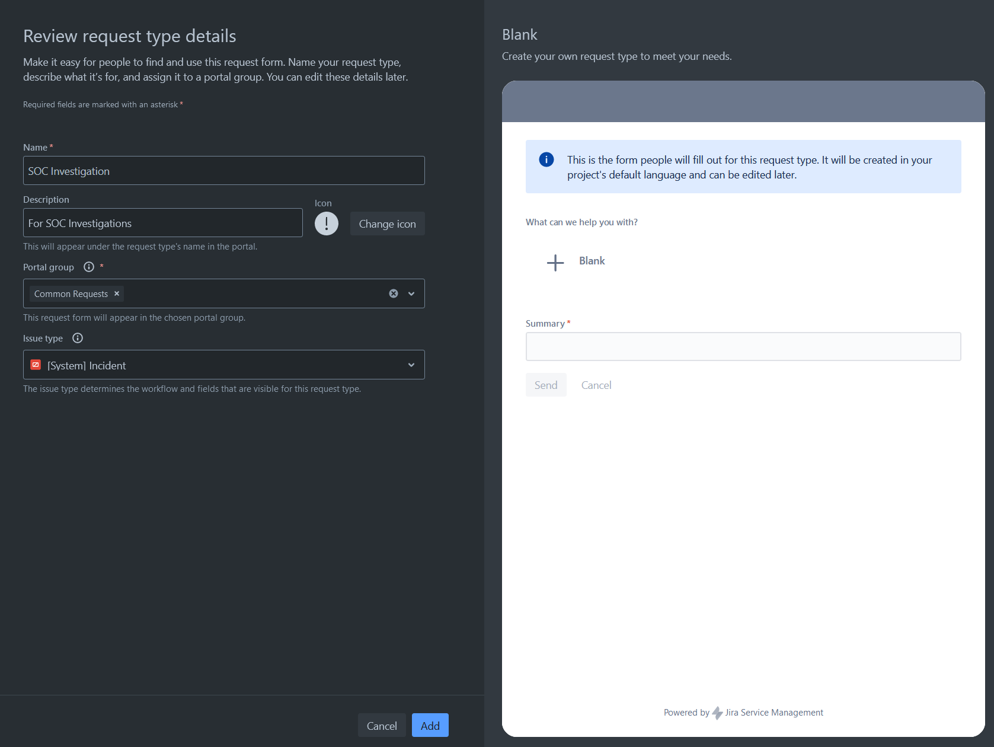The height and width of the screenshot is (747, 994).
Task: Click the Name field with SOC Investigation
Action: click(224, 171)
